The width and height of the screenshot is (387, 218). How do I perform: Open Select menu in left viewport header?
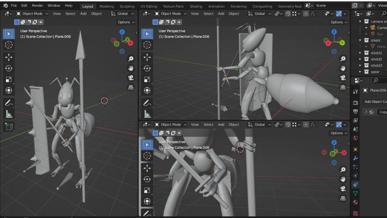coord(70,14)
